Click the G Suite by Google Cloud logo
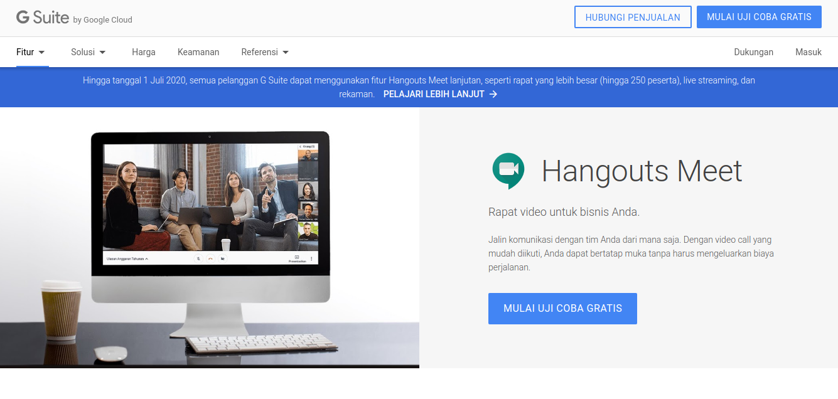 (x=74, y=18)
